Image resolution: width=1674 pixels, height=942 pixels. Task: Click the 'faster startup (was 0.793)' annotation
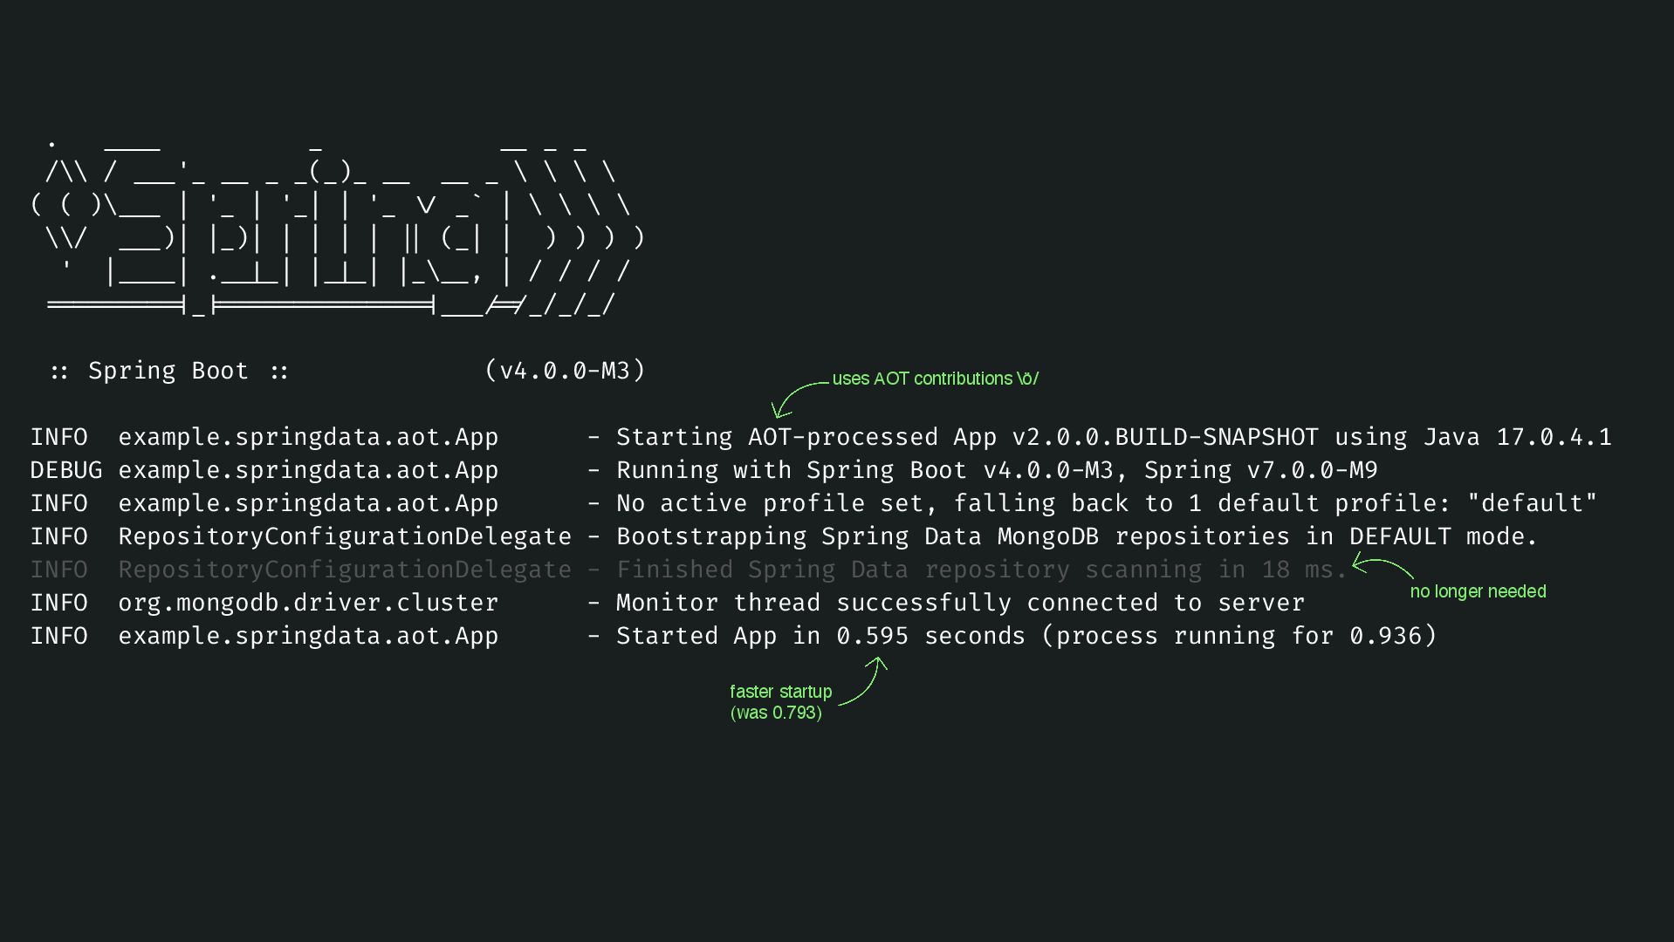pos(780,702)
